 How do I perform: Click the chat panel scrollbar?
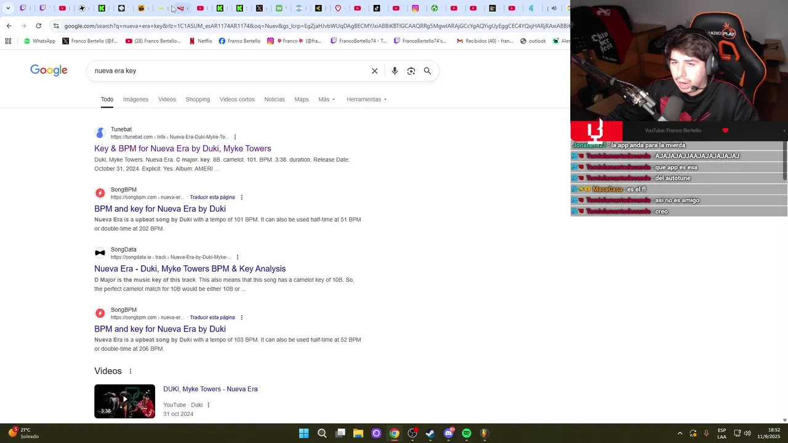pos(785,161)
